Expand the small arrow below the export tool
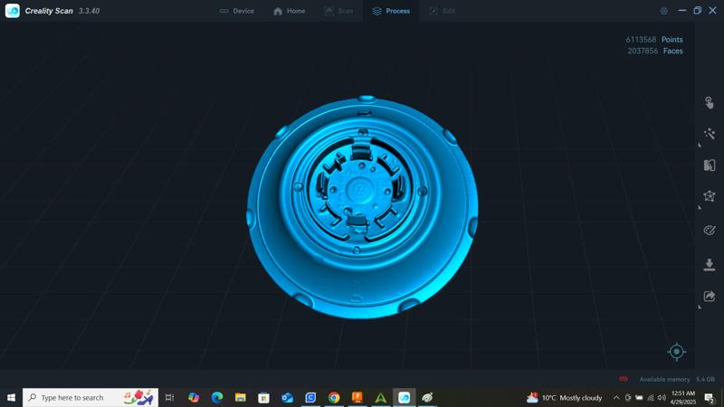This screenshot has height=407, width=724. 700,307
